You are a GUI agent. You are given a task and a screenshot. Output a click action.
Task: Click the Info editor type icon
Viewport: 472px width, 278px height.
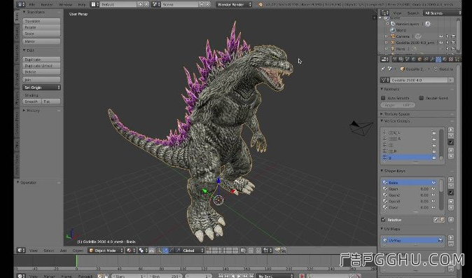point(21,4)
